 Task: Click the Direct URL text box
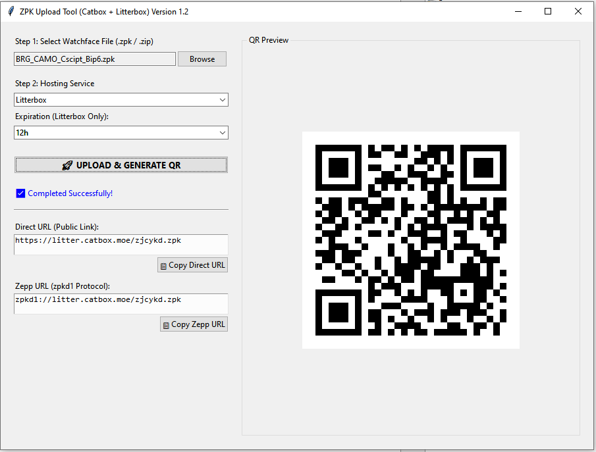tap(121, 244)
